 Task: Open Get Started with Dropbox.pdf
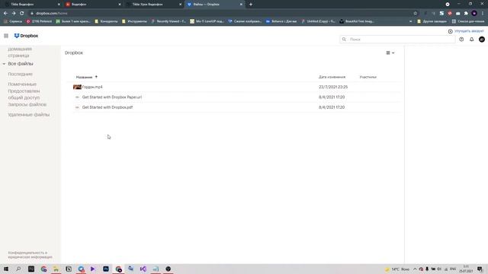tap(108, 107)
